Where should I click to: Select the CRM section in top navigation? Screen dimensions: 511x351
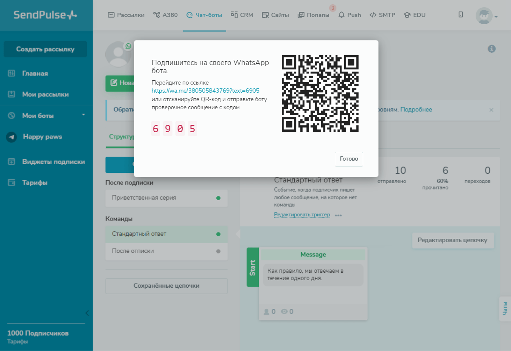(x=242, y=14)
